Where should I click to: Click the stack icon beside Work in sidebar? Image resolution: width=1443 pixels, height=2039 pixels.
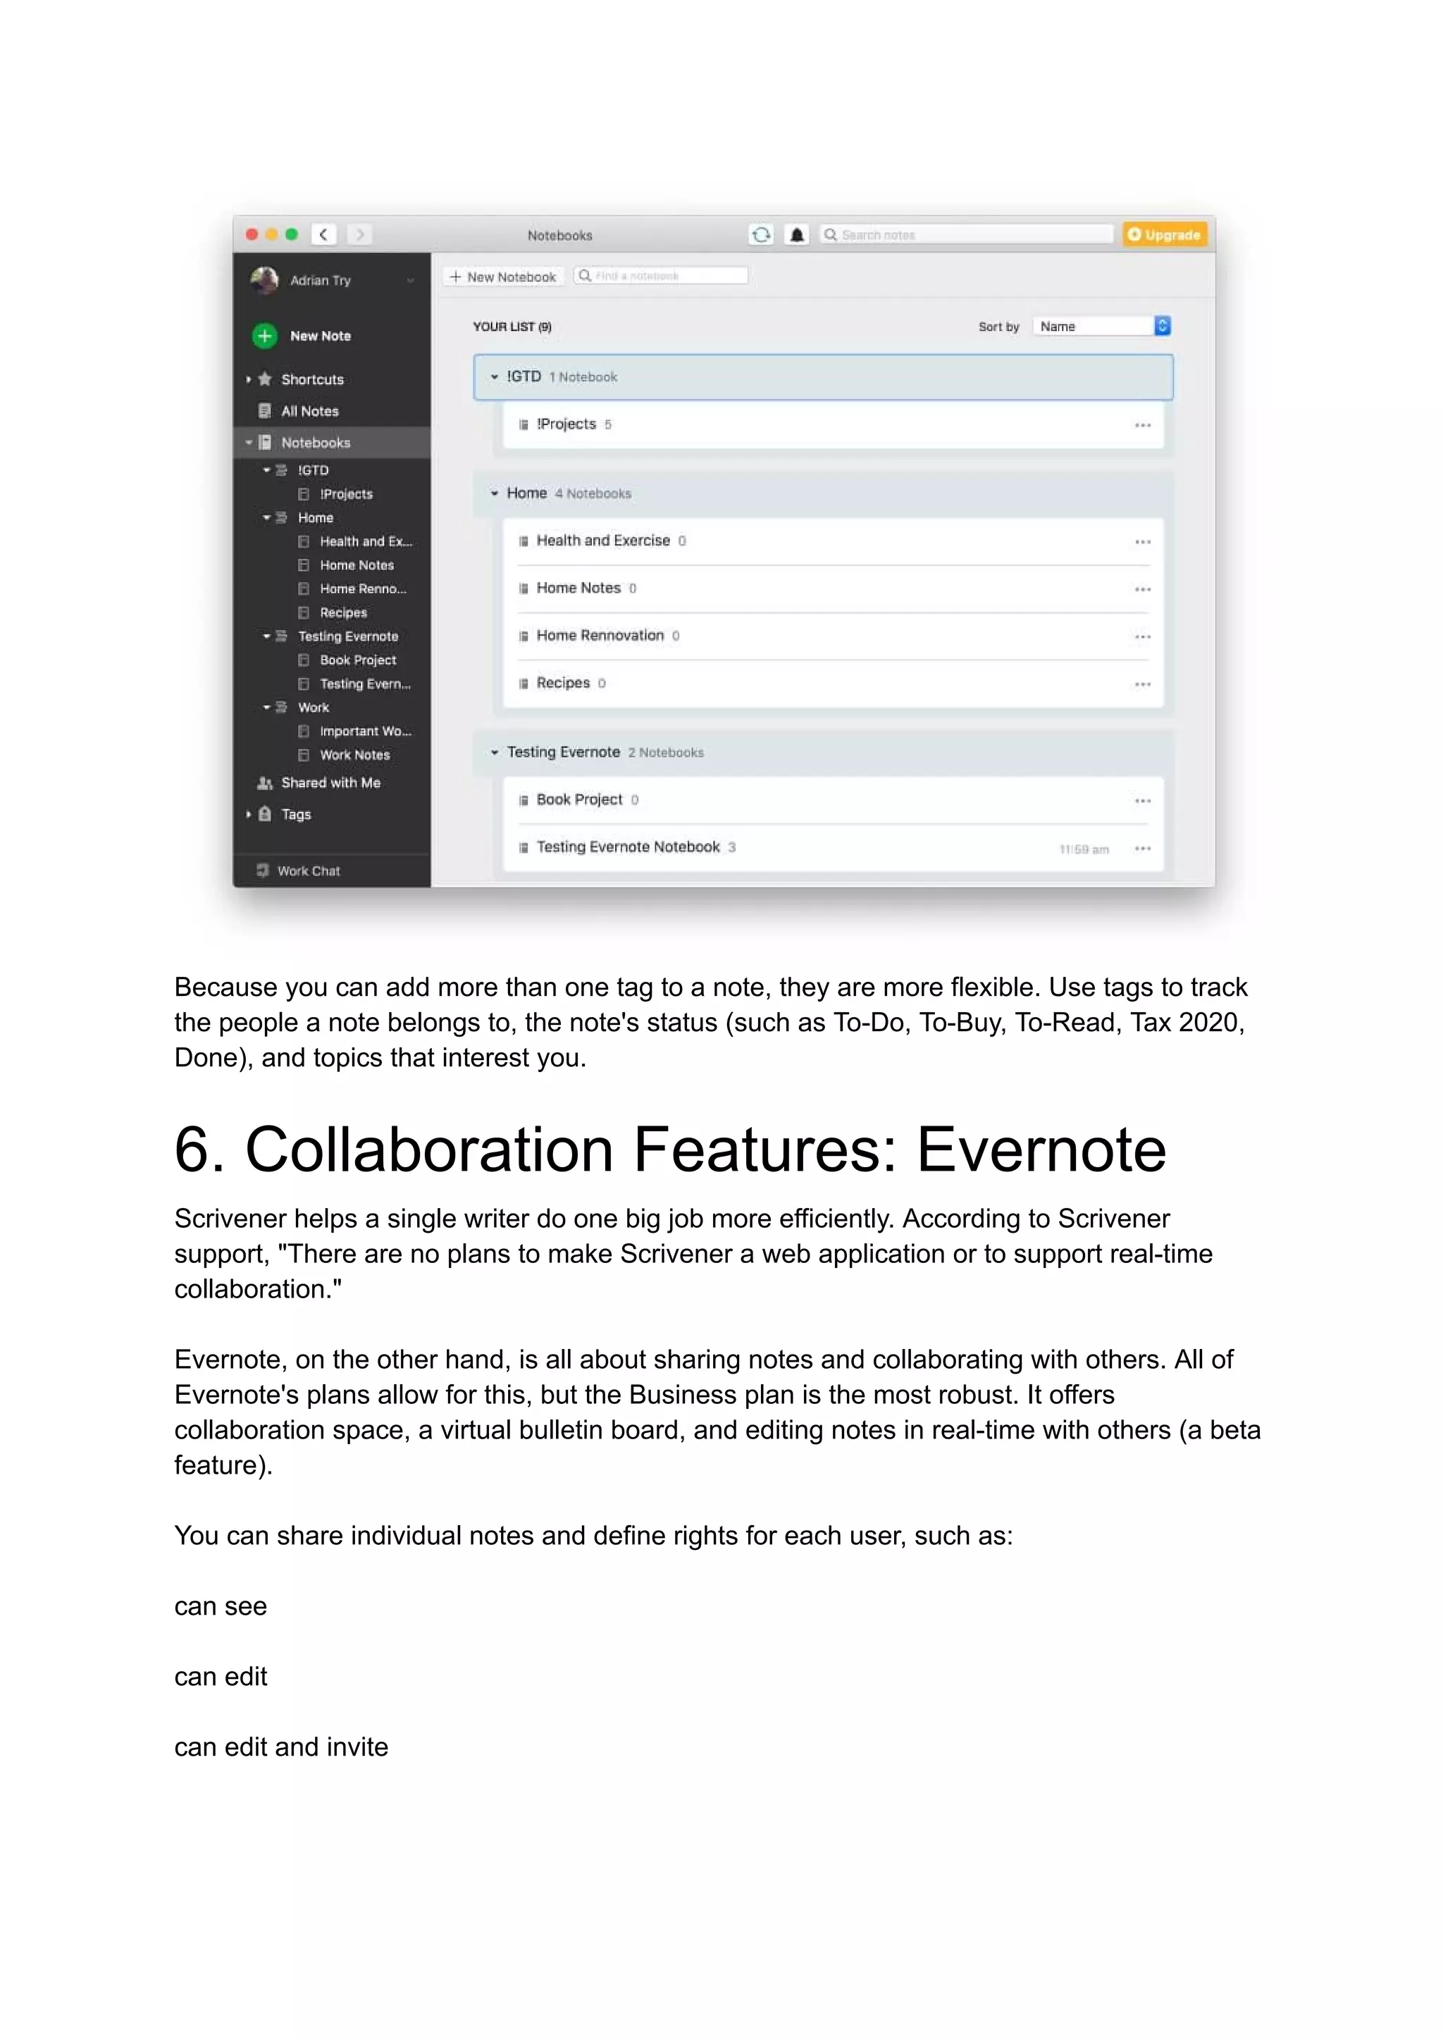coord(282,708)
